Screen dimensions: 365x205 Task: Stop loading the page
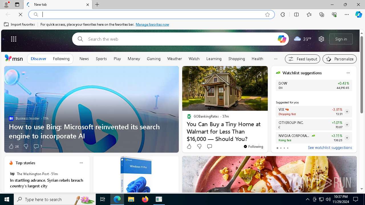(x=21, y=15)
